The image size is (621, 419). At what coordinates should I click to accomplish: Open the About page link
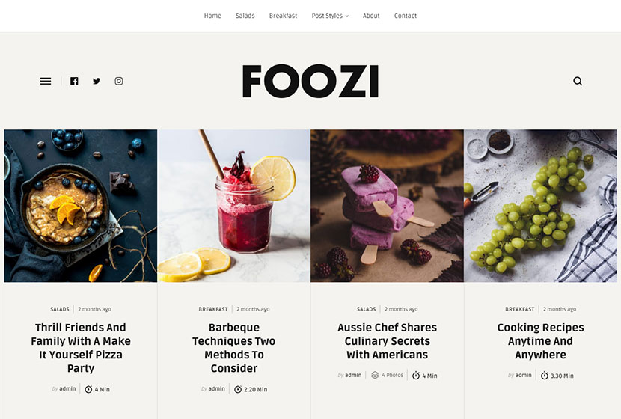371,16
